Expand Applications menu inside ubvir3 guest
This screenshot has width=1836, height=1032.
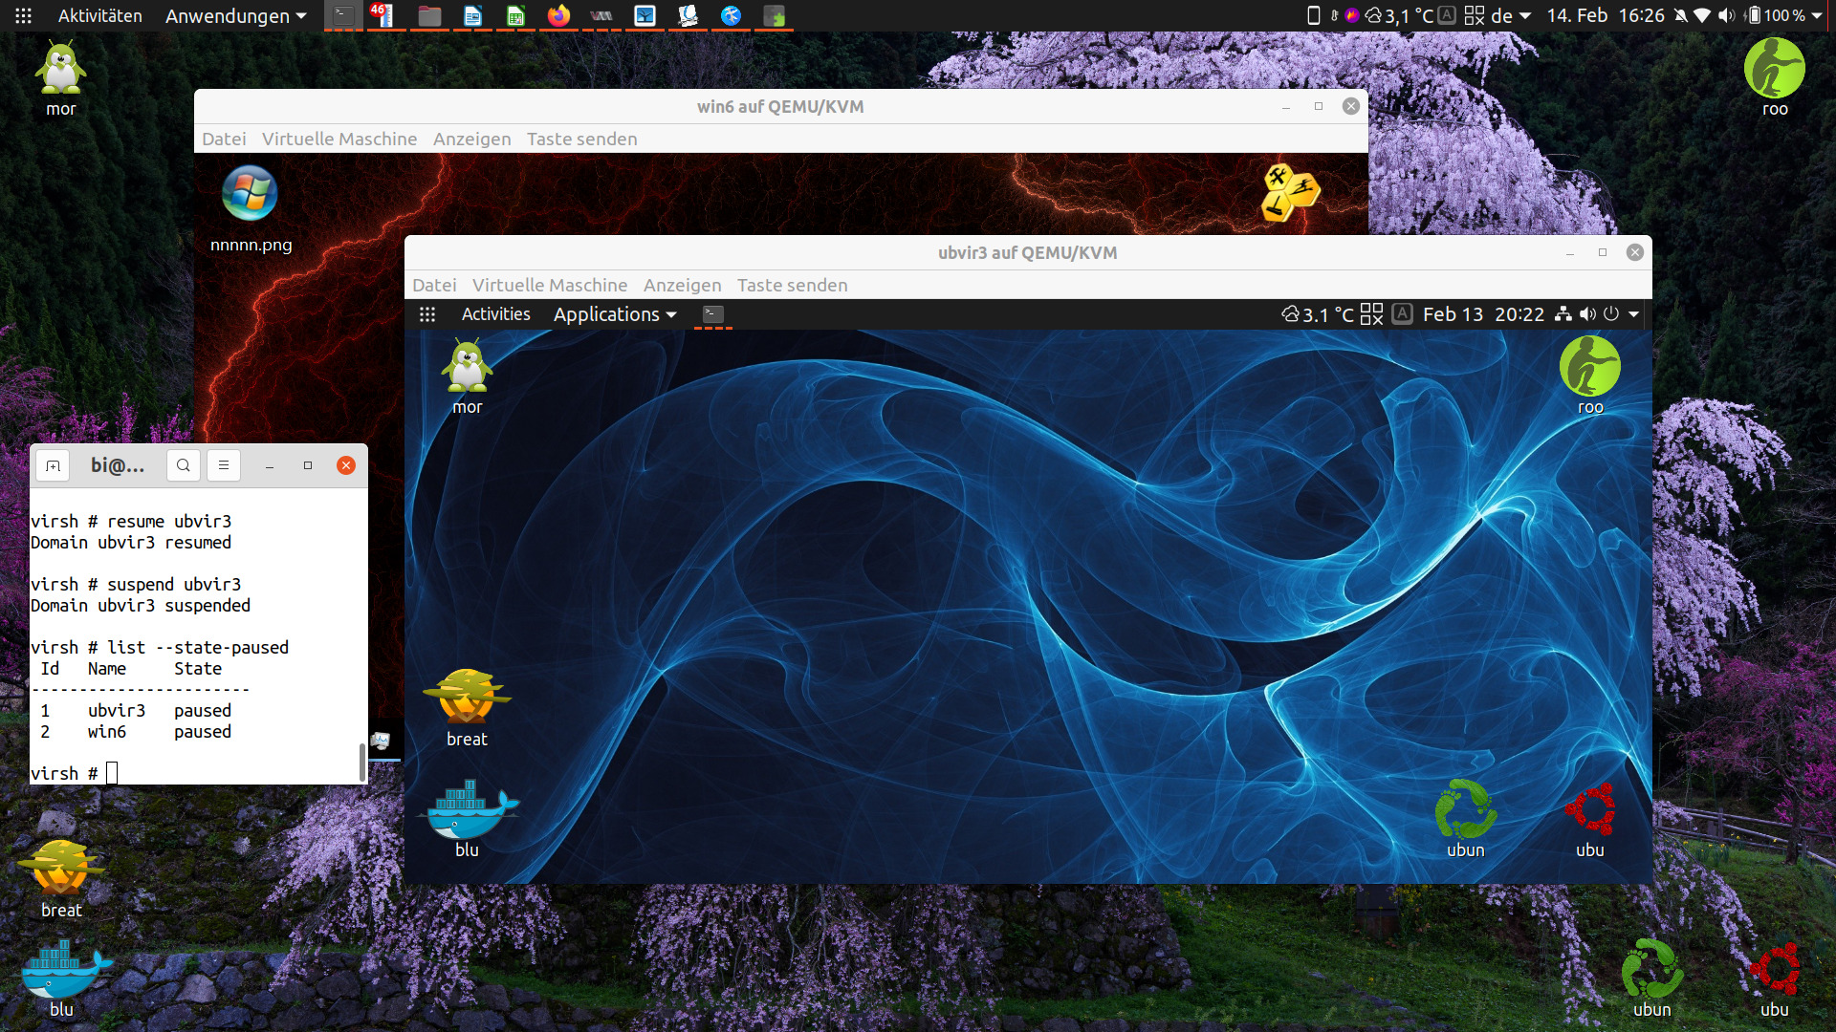click(x=614, y=314)
